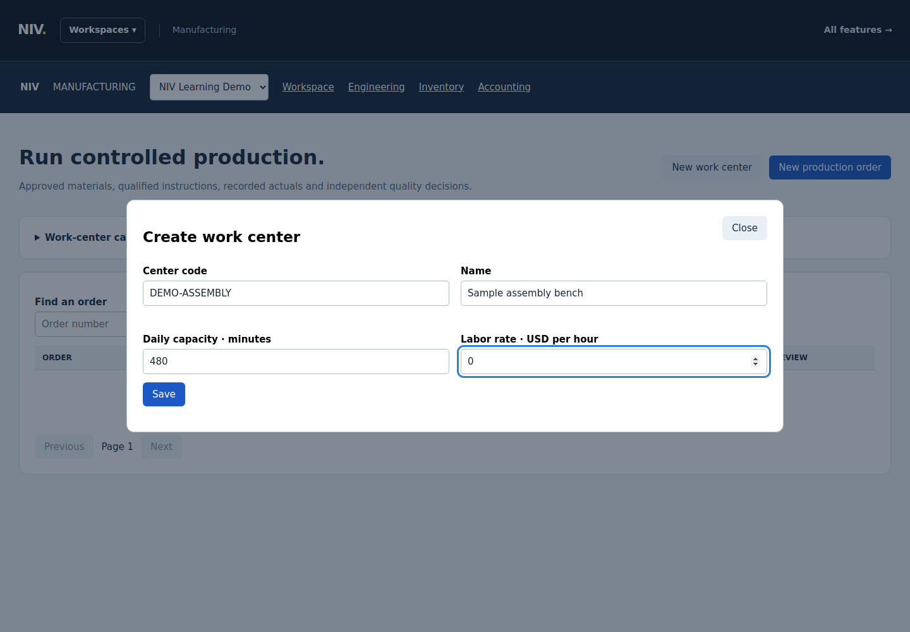Screen dimensions: 910x632
Task: Open the Accounting nav link
Action: pyautogui.click(x=504, y=87)
